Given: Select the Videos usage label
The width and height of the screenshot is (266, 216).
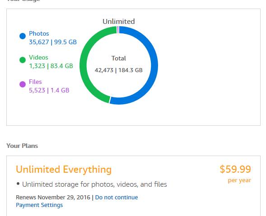Looking at the screenshot, I should point(38,57).
